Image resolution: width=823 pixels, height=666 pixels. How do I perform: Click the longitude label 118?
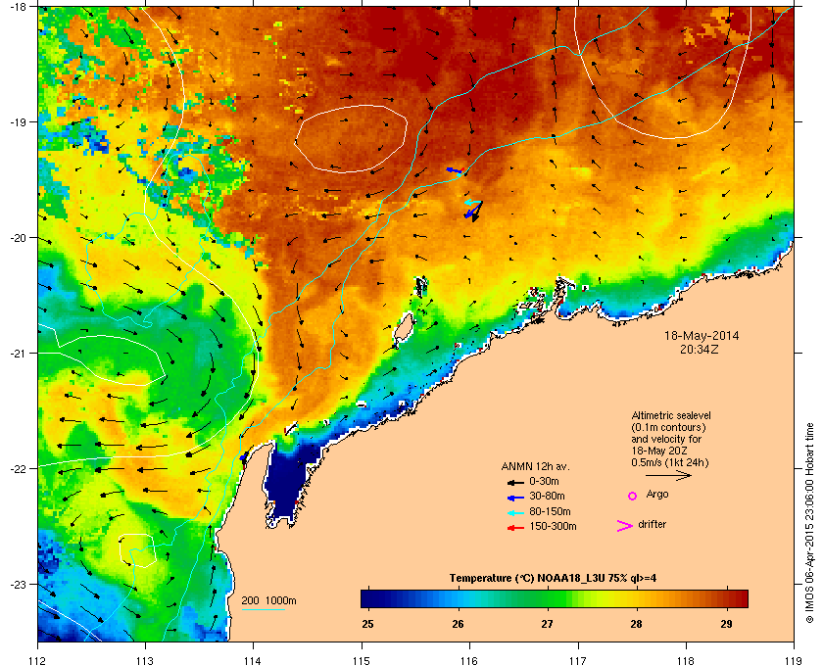pos(686,661)
